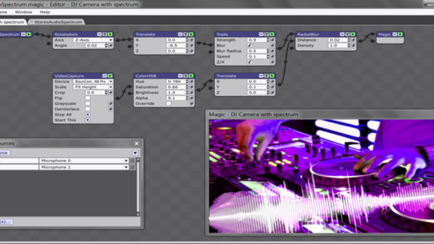Click the link icon beside ColorHSB Hue
This screenshot has width=434, height=244.
pos(192,81)
